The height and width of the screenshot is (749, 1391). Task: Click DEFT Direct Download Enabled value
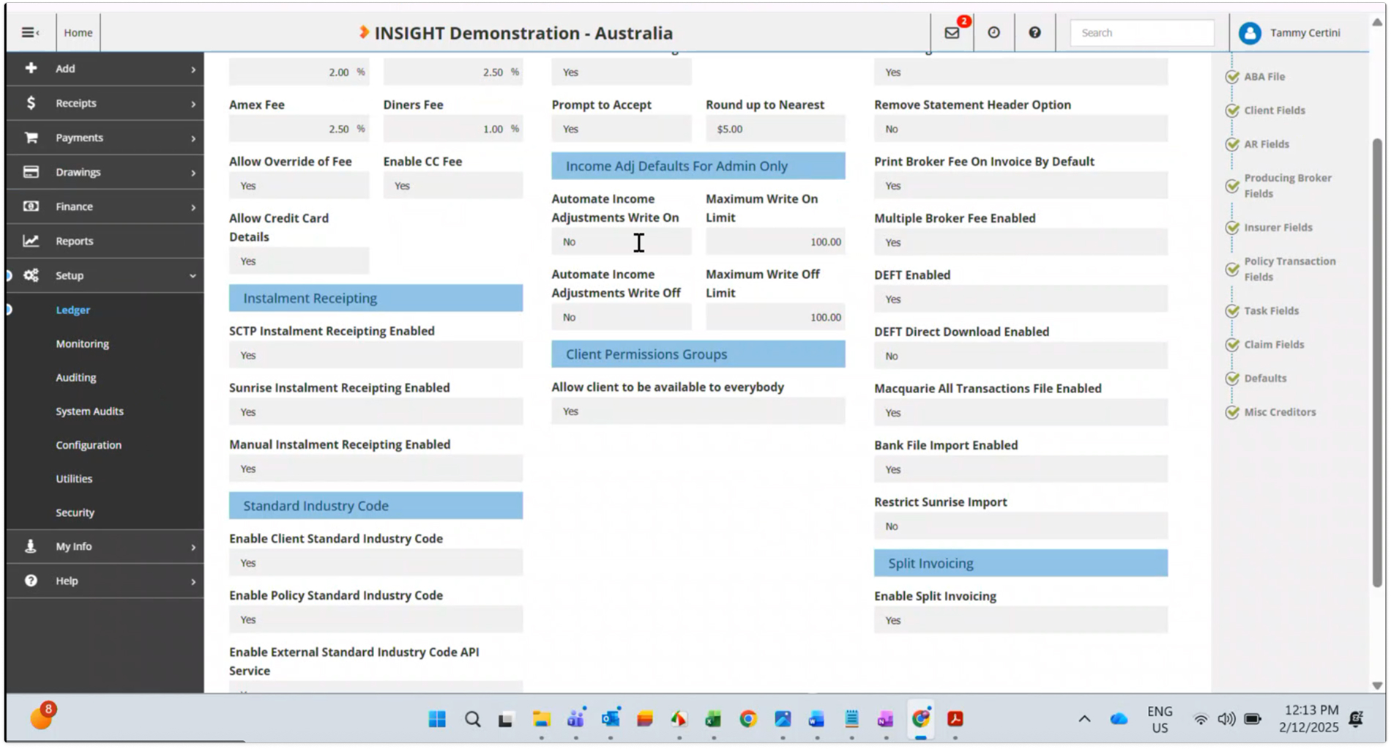[1021, 356]
